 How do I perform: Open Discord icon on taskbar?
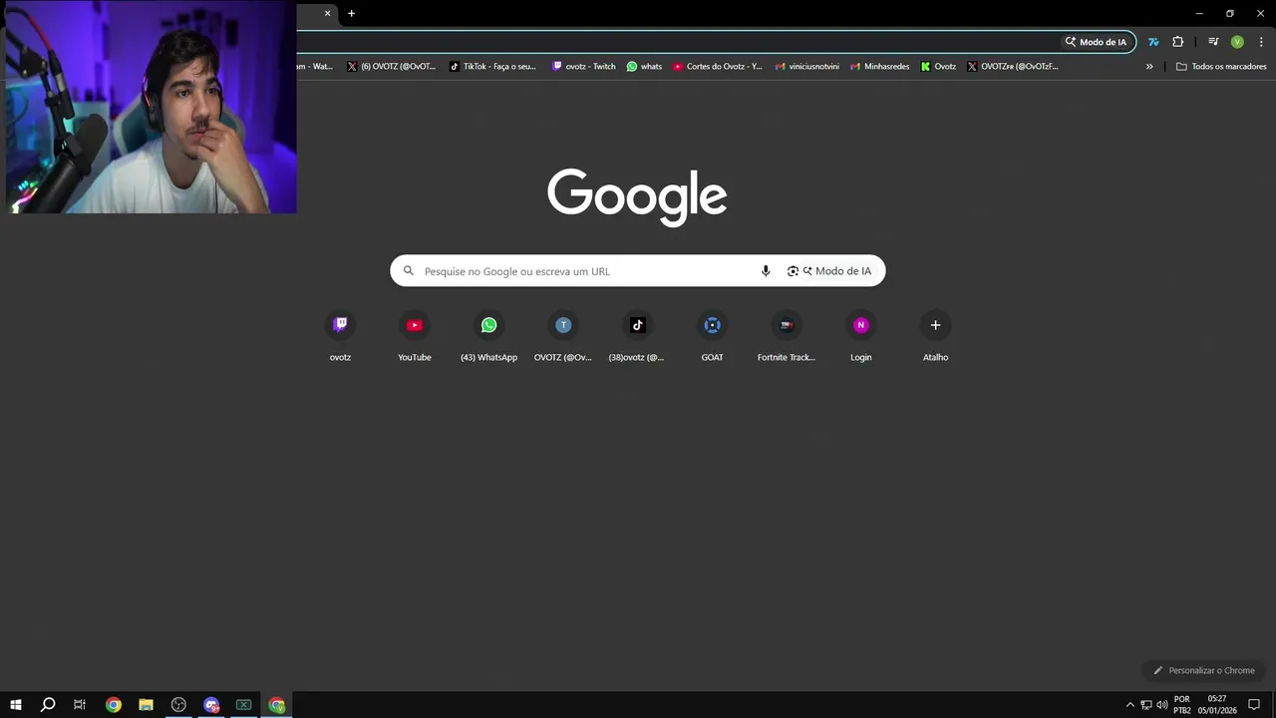tap(211, 705)
